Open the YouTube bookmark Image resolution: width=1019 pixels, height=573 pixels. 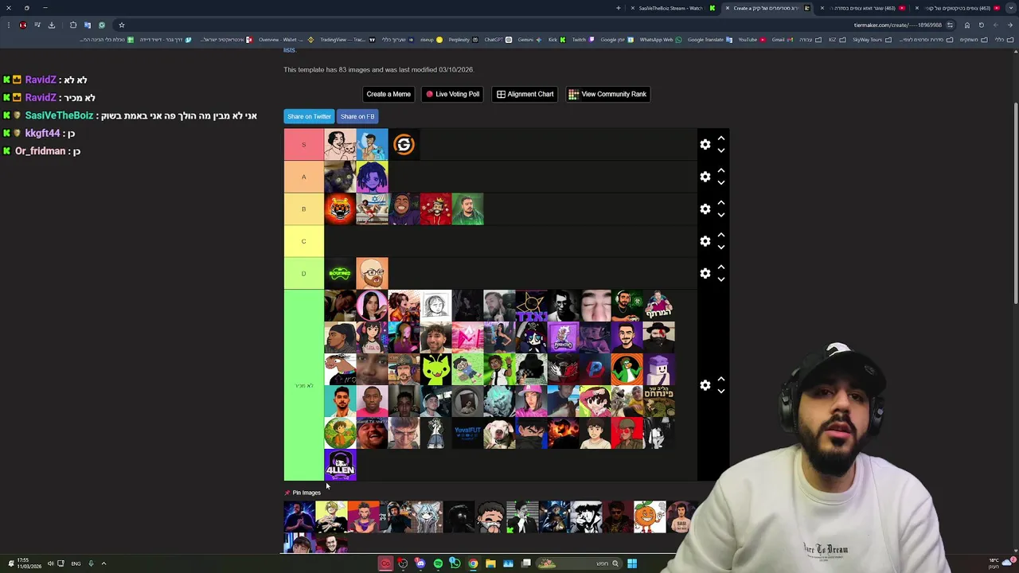point(752,40)
